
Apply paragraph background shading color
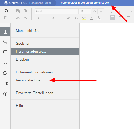[x=99, y=18]
